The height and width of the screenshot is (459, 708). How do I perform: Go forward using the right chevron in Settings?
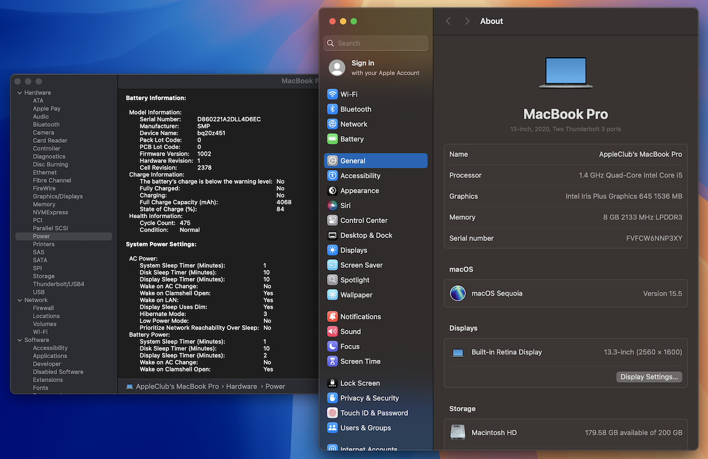(467, 21)
